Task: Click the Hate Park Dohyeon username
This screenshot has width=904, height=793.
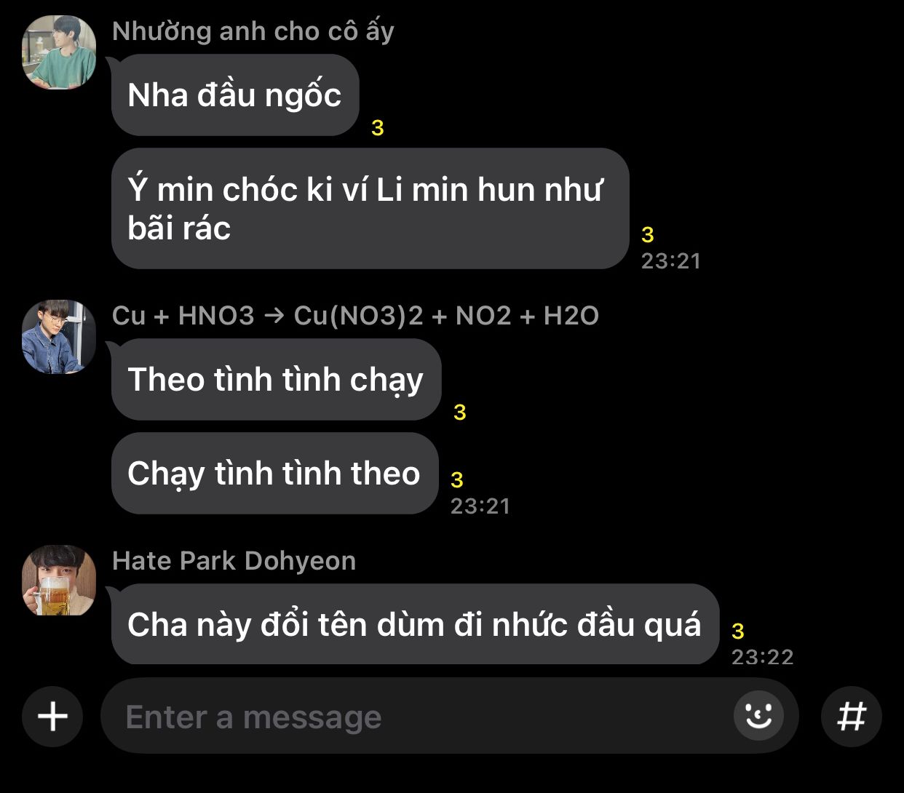Action: pos(234,561)
